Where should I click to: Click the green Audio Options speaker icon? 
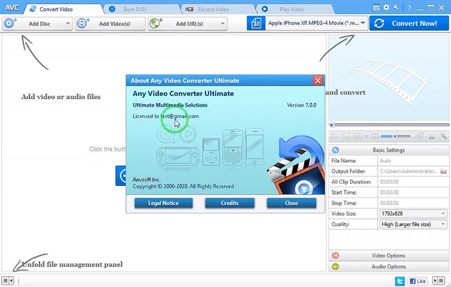(x=336, y=266)
